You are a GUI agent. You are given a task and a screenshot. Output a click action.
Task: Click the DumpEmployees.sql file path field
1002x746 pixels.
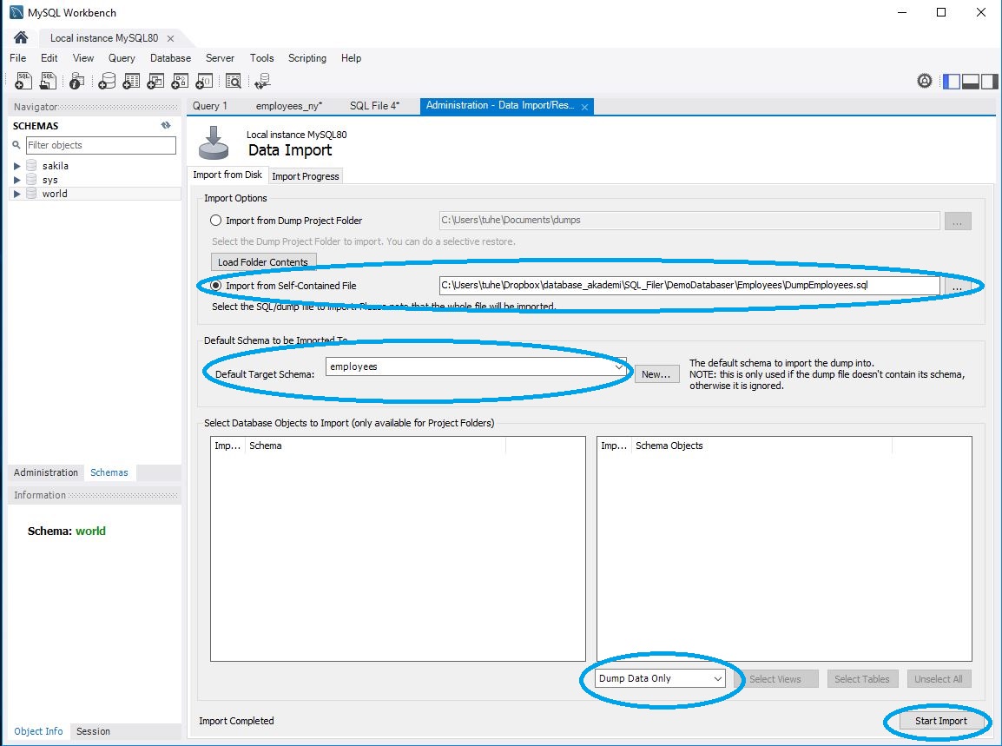[689, 285]
